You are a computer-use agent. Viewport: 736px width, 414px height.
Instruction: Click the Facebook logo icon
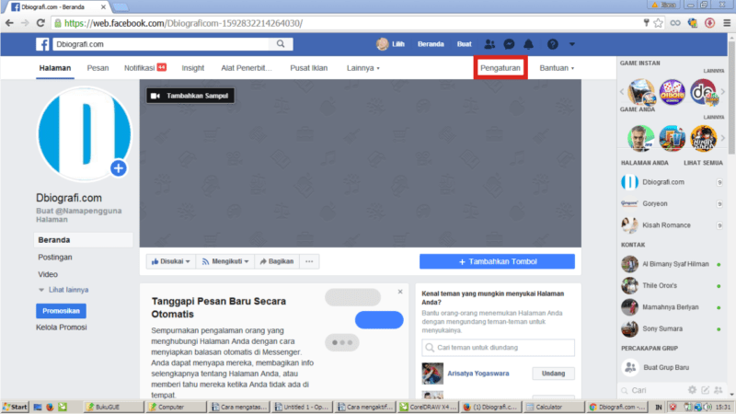[42, 44]
